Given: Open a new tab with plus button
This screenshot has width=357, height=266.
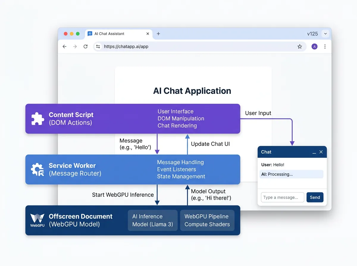Looking at the screenshot, I should coord(158,34).
